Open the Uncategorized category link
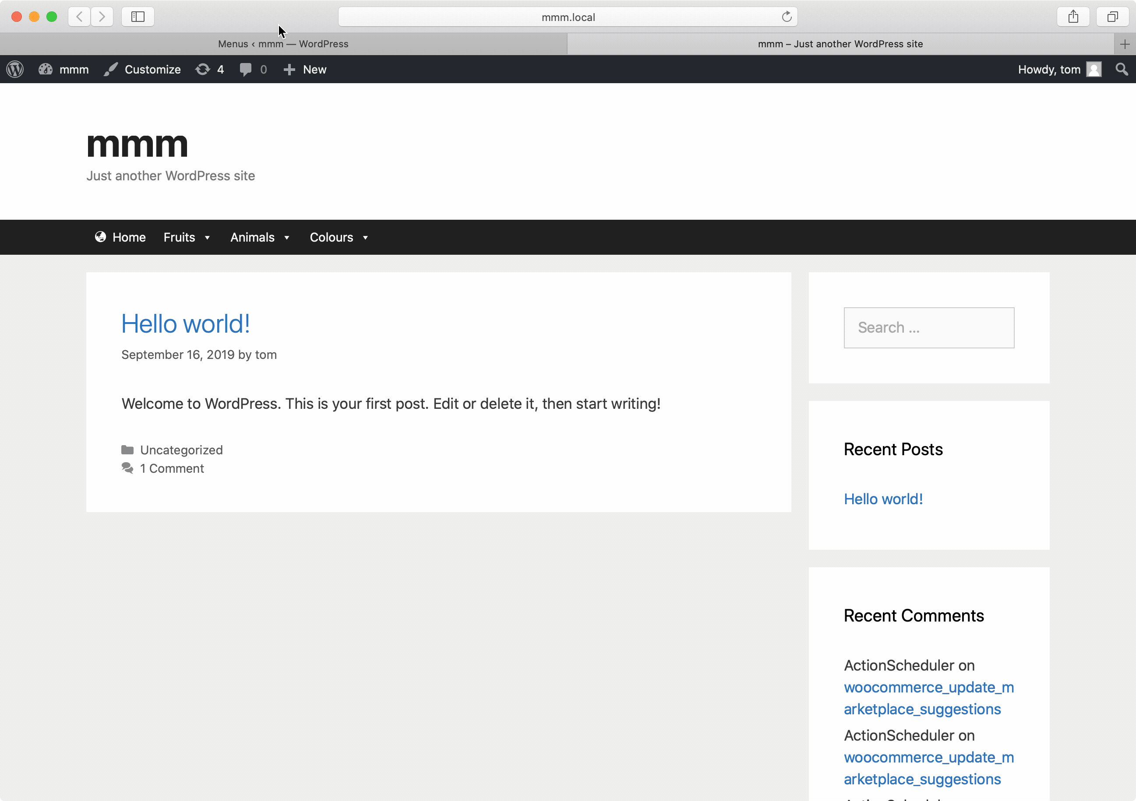Screen dimensions: 1136x801 [181, 450]
